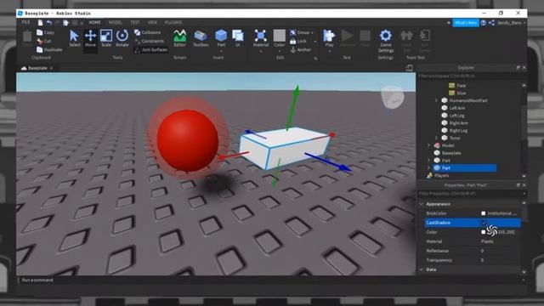Viewport: 544px width, 306px height.
Task: Click the Duplicate icon
Action: pyautogui.click(x=40, y=49)
